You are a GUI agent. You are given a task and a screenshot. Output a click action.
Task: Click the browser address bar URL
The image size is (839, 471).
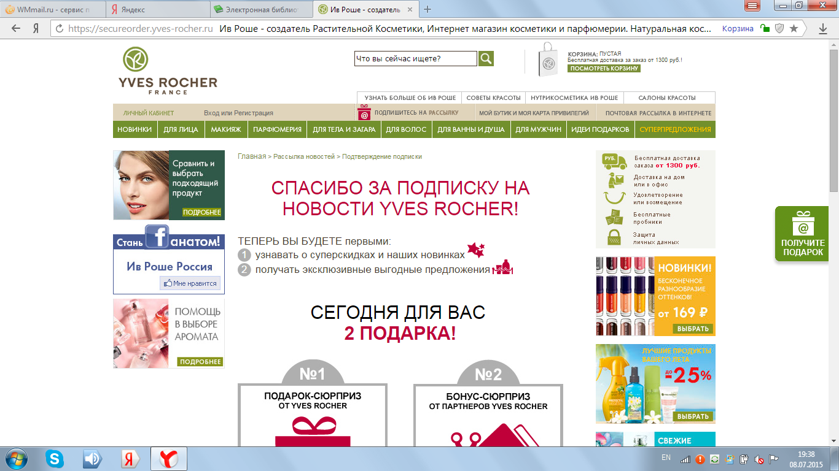pos(141,28)
